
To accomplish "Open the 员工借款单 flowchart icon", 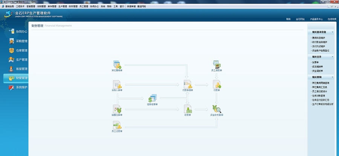I will 217,64.
